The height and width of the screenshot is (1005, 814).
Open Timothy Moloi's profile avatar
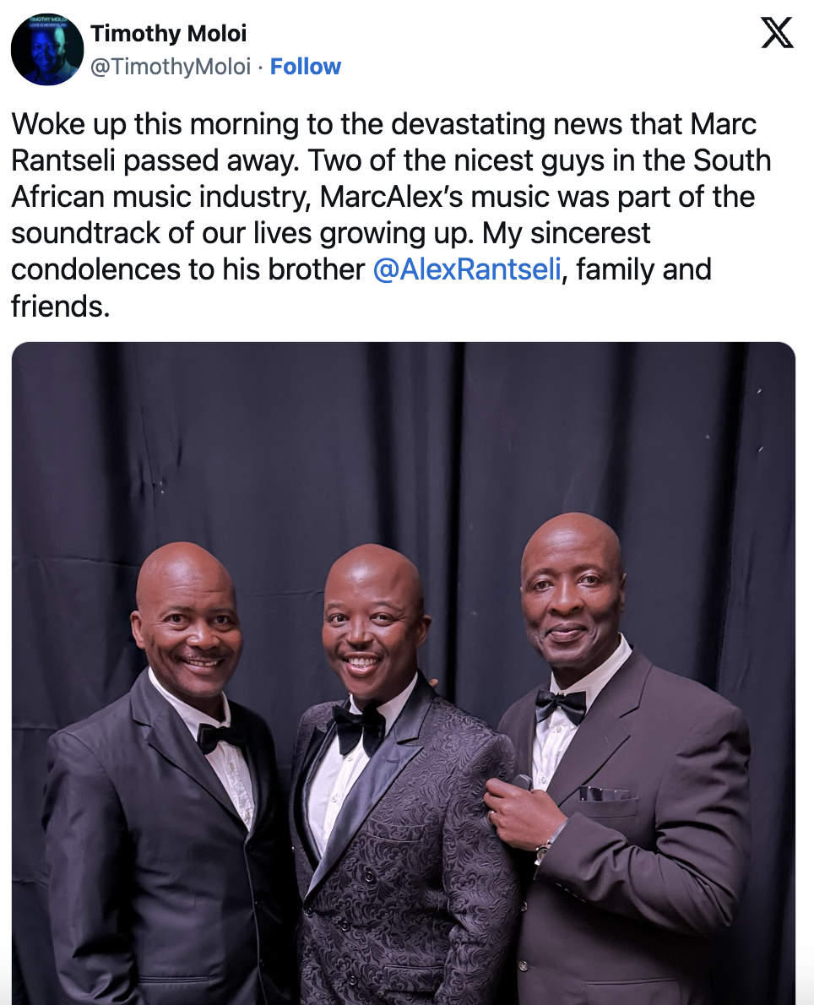click(47, 49)
